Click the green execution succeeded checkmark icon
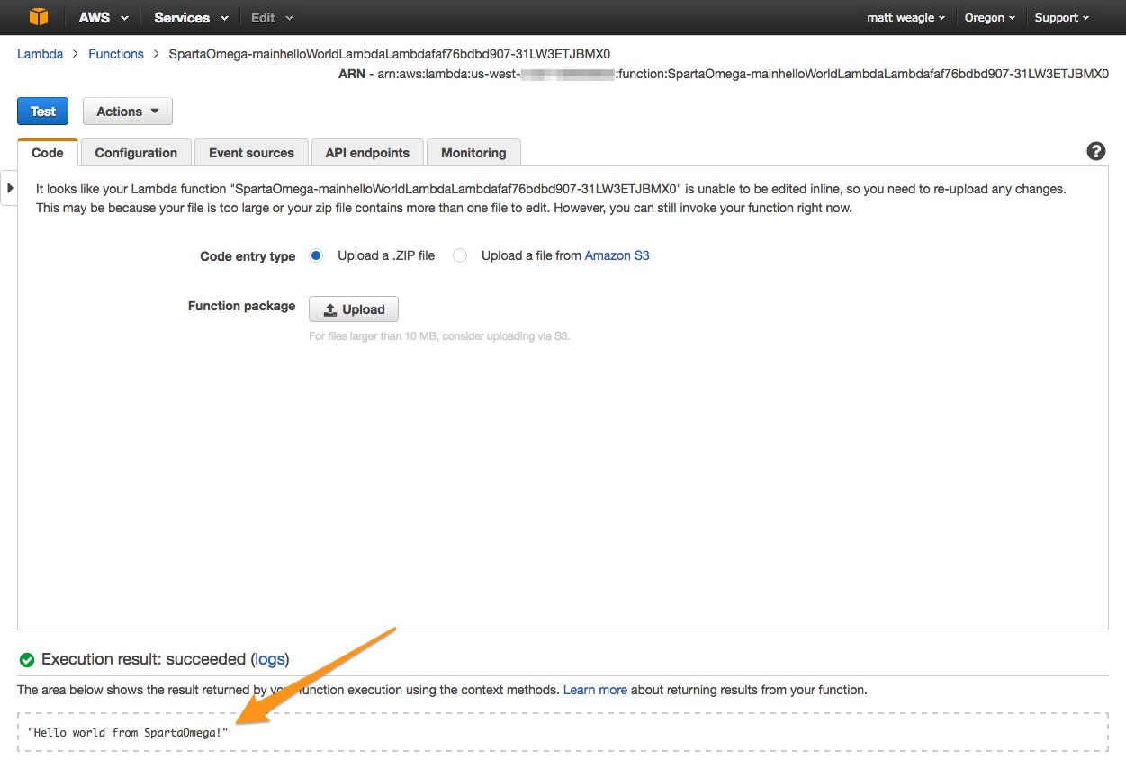The width and height of the screenshot is (1126, 768). [x=27, y=660]
